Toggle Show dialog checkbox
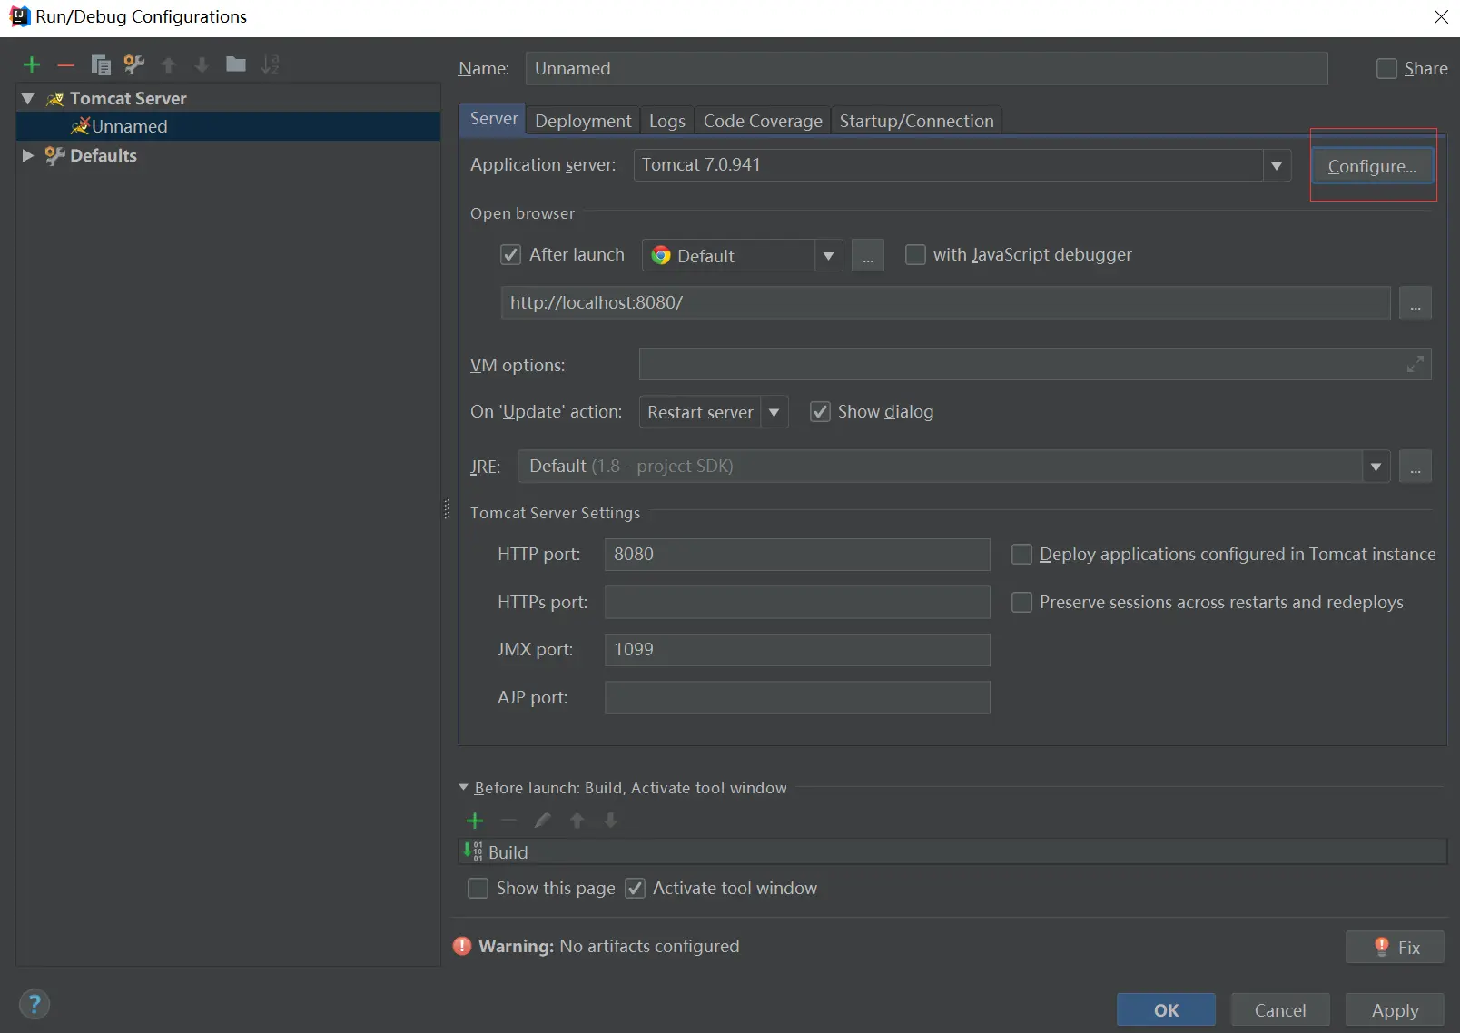This screenshot has height=1033, width=1460. 820,412
